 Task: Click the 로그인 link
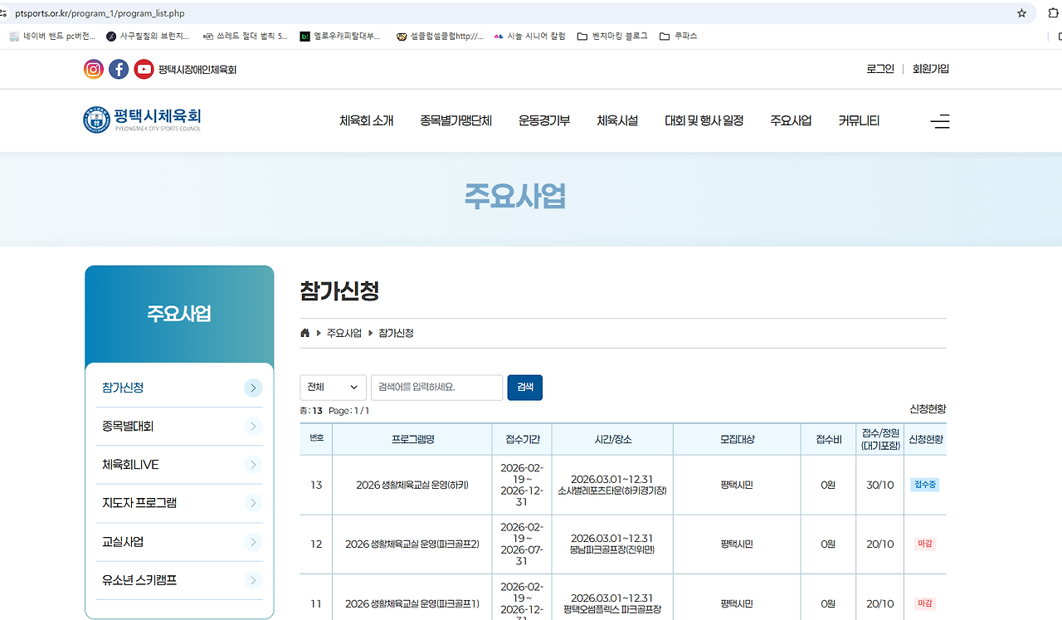click(x=880, y=69)
